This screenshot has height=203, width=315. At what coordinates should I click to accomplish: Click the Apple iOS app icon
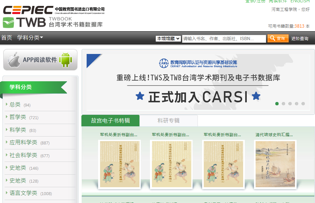point(14,60)
